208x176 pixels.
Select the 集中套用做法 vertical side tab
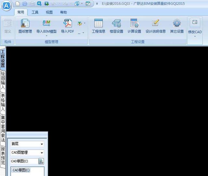[x=3, y=129]
